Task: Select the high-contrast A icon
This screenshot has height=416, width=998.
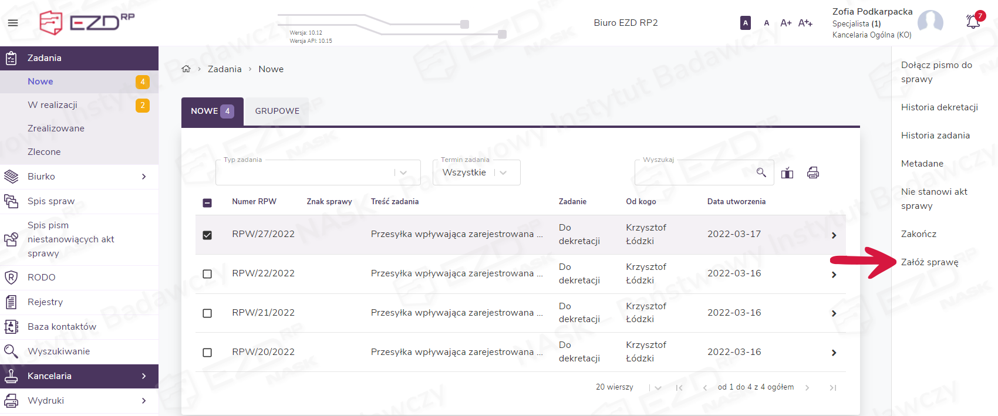Action: (745, 23)
